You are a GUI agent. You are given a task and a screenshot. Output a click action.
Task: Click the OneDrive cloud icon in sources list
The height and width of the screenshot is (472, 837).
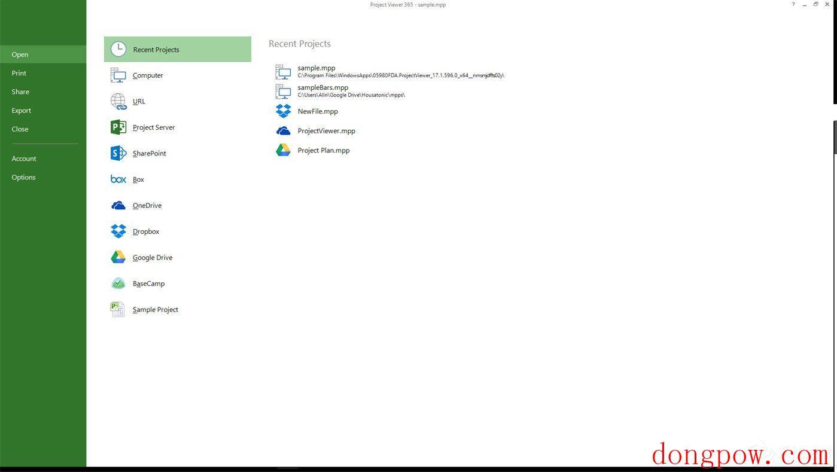(118, 205)
